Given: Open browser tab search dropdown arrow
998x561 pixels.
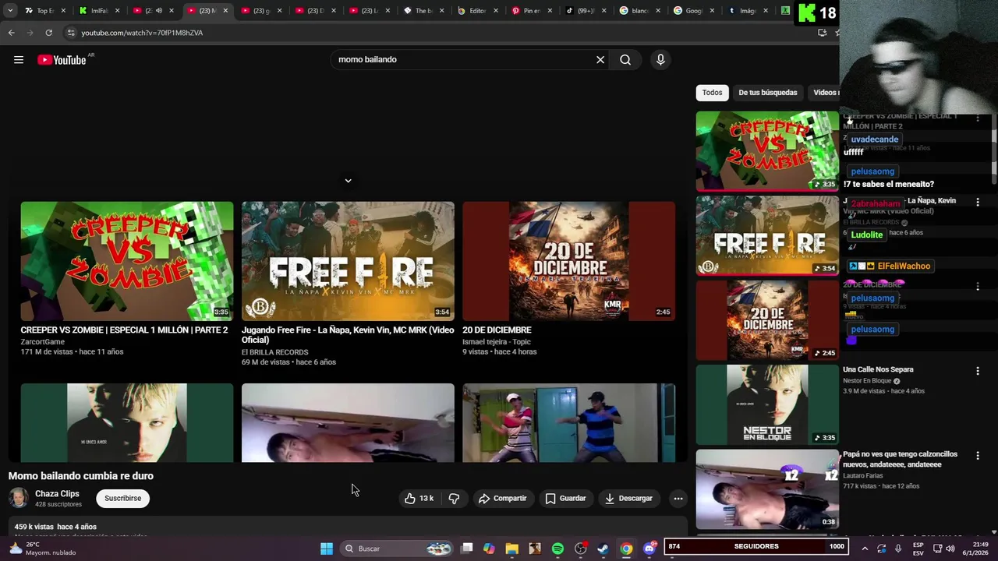Looking at the screenshot, I should (x=9, y=11).
